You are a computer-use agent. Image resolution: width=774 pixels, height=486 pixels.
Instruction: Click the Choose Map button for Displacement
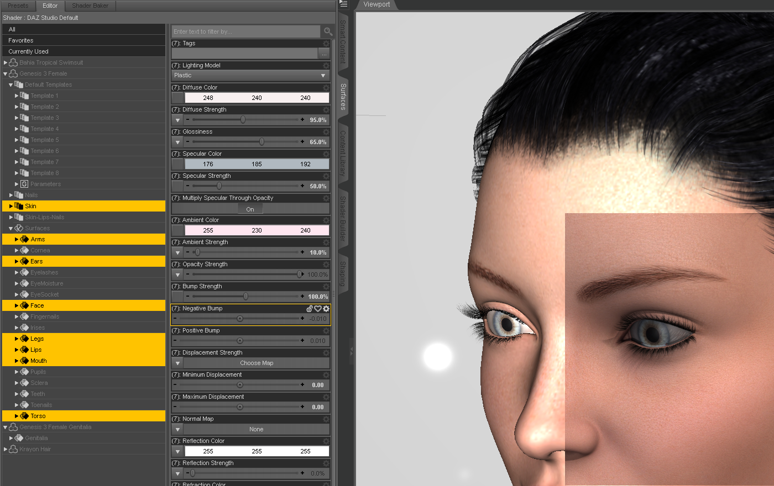[x=257, y=363]
